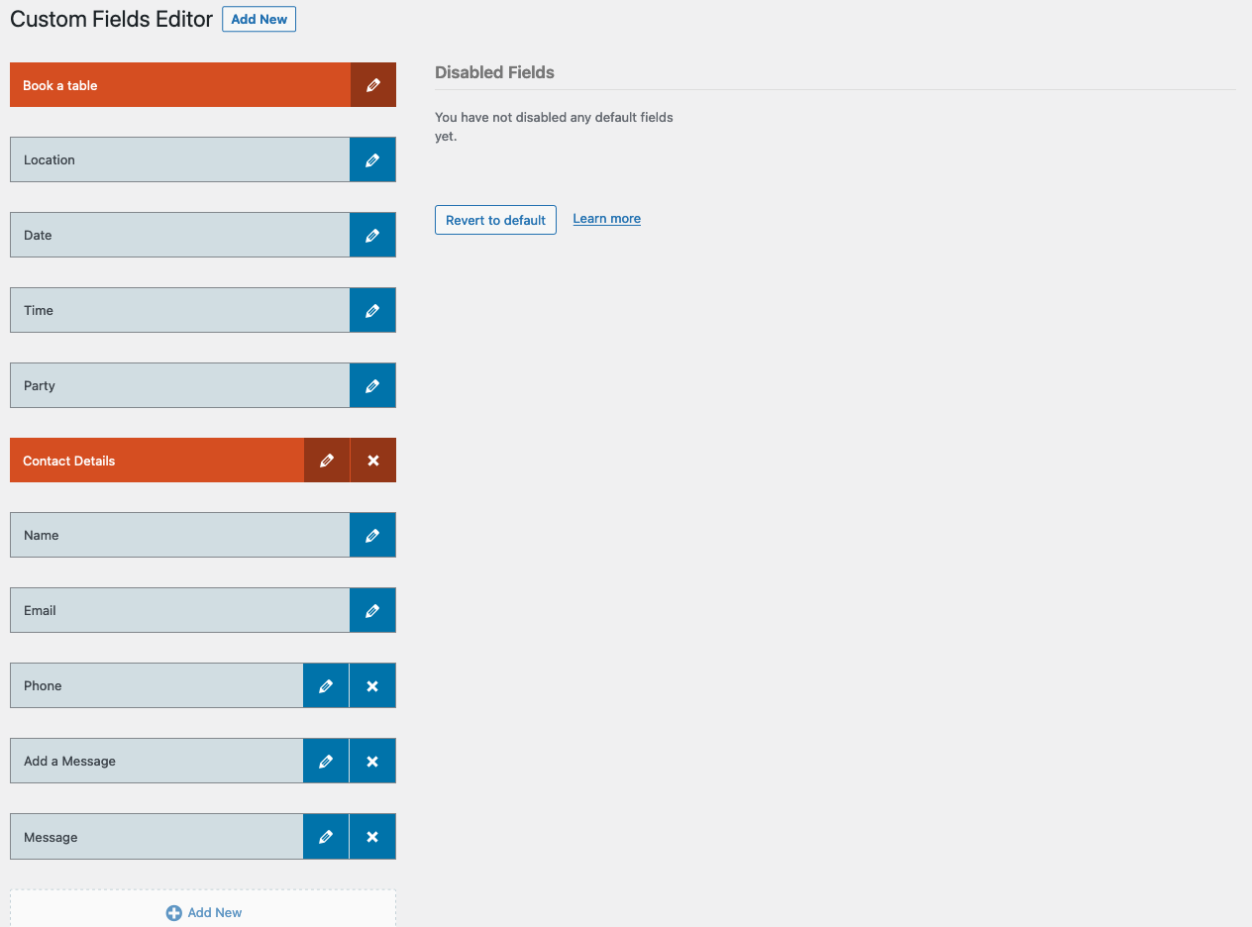
Task: Click the Disabled Fields heading
Action: click(494, 72)
